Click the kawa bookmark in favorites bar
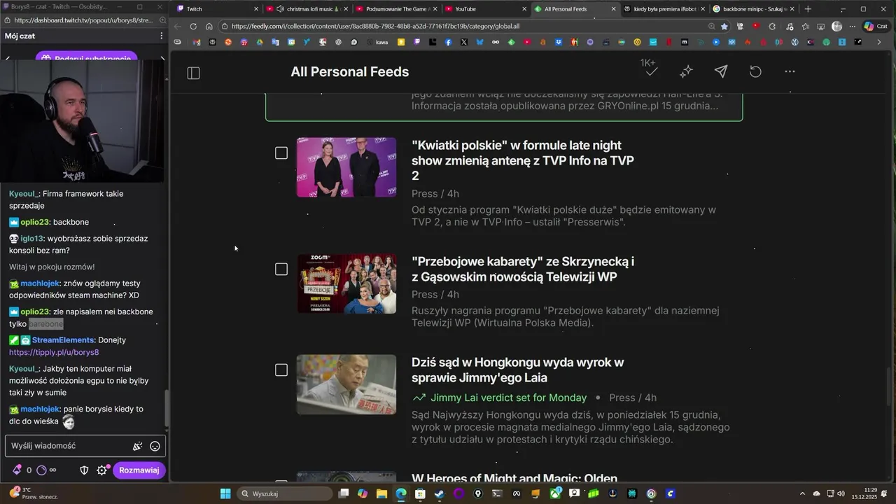This screenshot has height=504, width=896. [377, 42]
